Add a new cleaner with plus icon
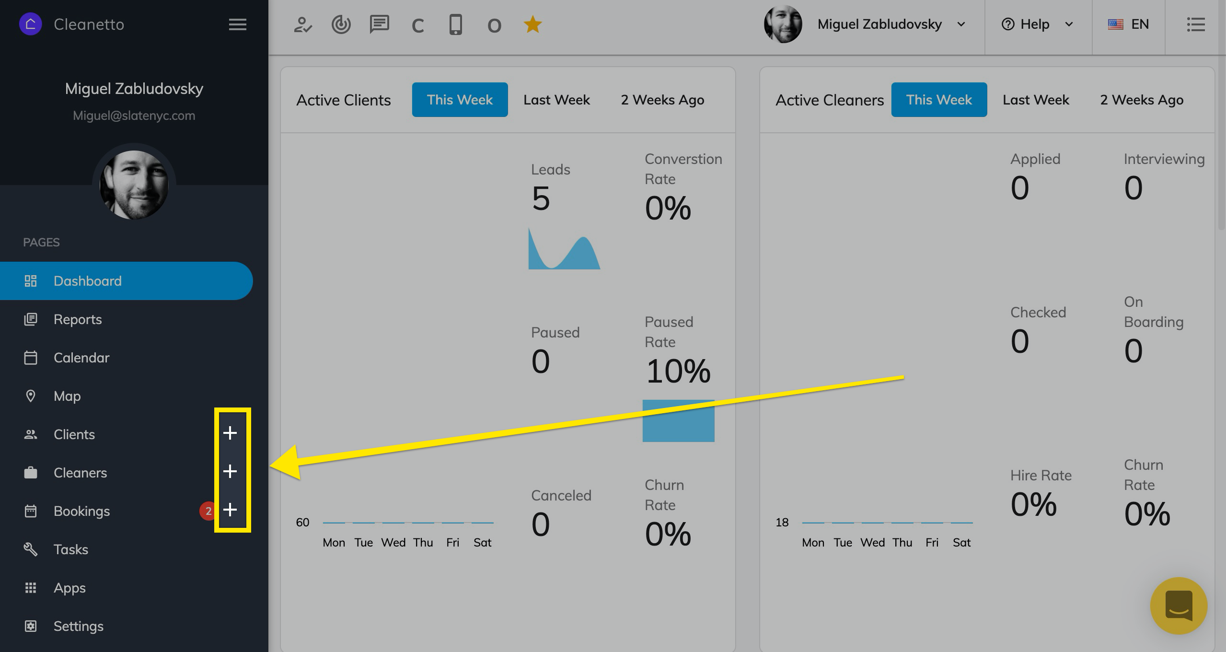This screenshot has height=652, width=1226. coord(230,471)
